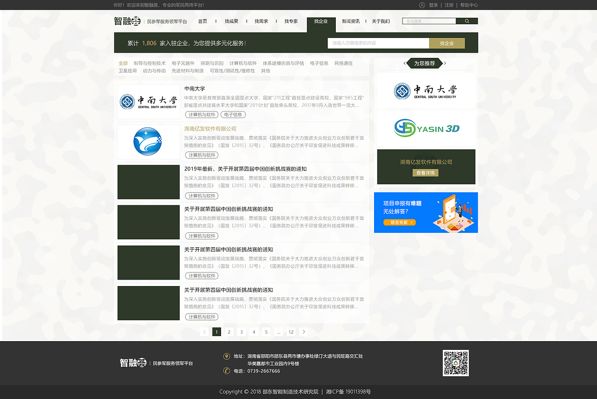Filter by 可靠性/测试性/维修性 category

(232, 71)
